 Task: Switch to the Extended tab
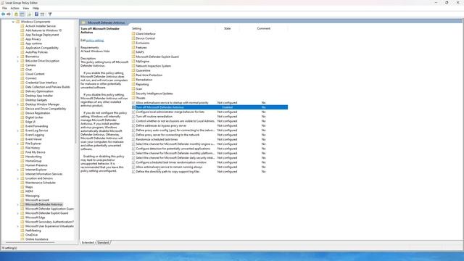click(88, 243)
